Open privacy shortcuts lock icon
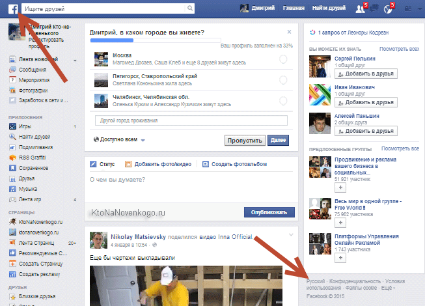425x306 pixels. 407,8
